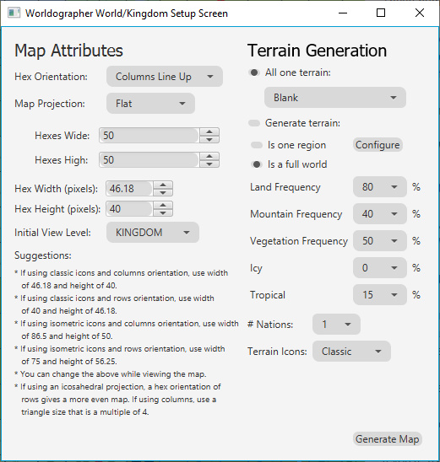Decrease Hex Width pixels with down arrow
The image size is (440, 462).
163,192
